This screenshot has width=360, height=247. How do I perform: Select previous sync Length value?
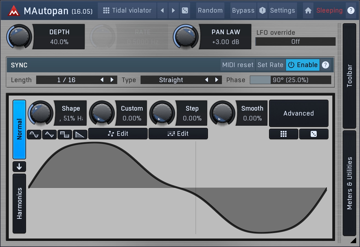click(x=102, y=80)
